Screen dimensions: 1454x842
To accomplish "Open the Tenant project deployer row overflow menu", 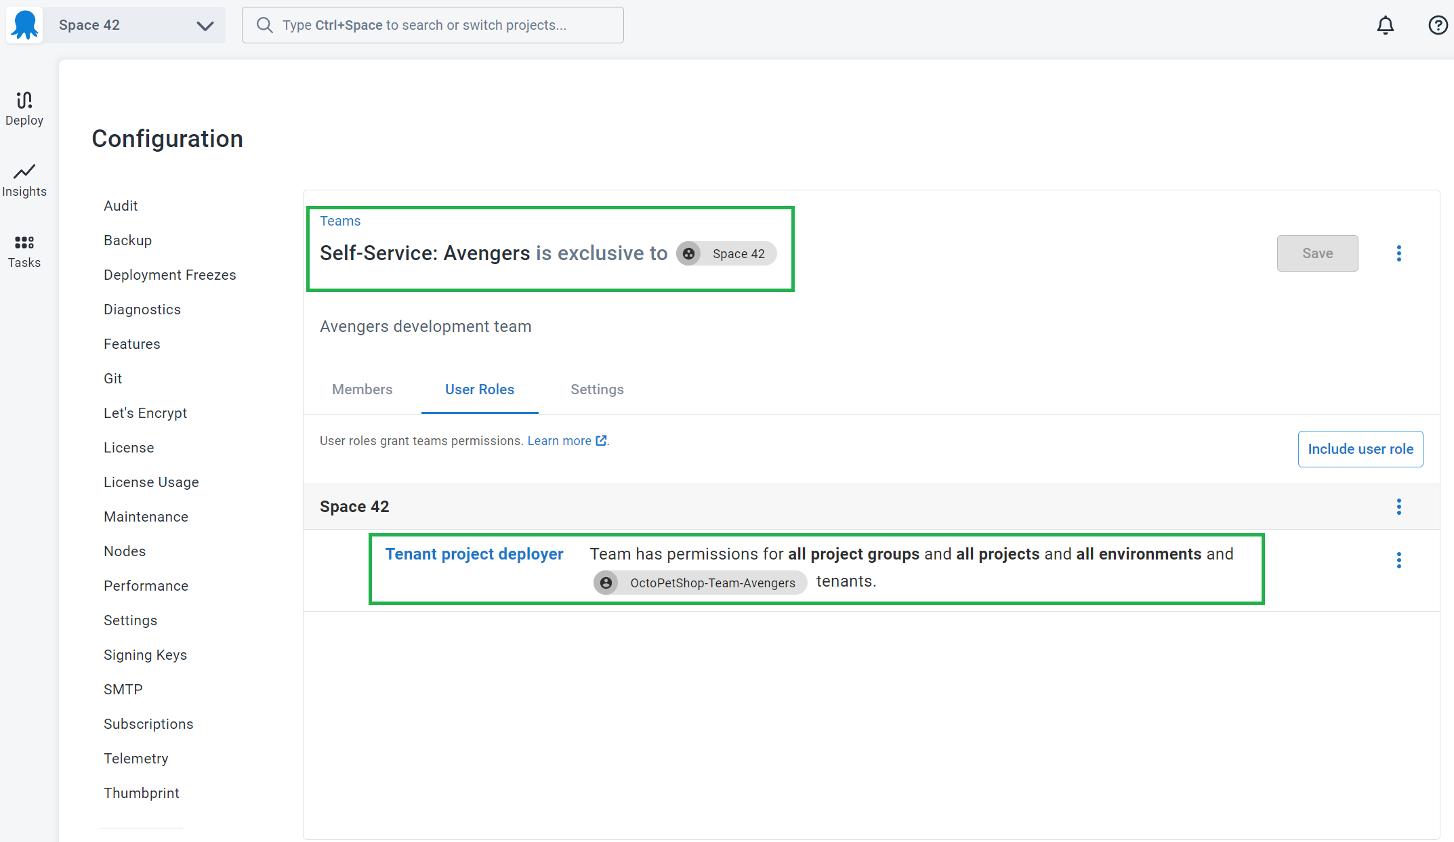I will click(1399, 560).
